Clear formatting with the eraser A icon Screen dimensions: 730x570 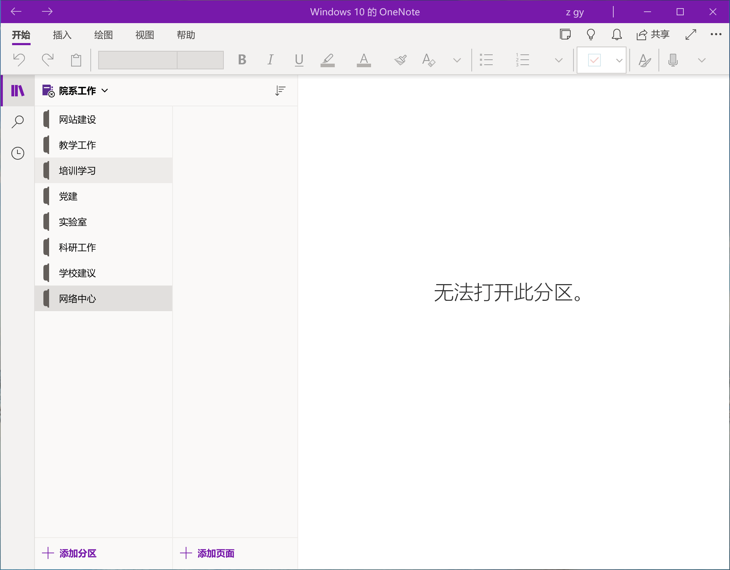click(x=429, y=60)
